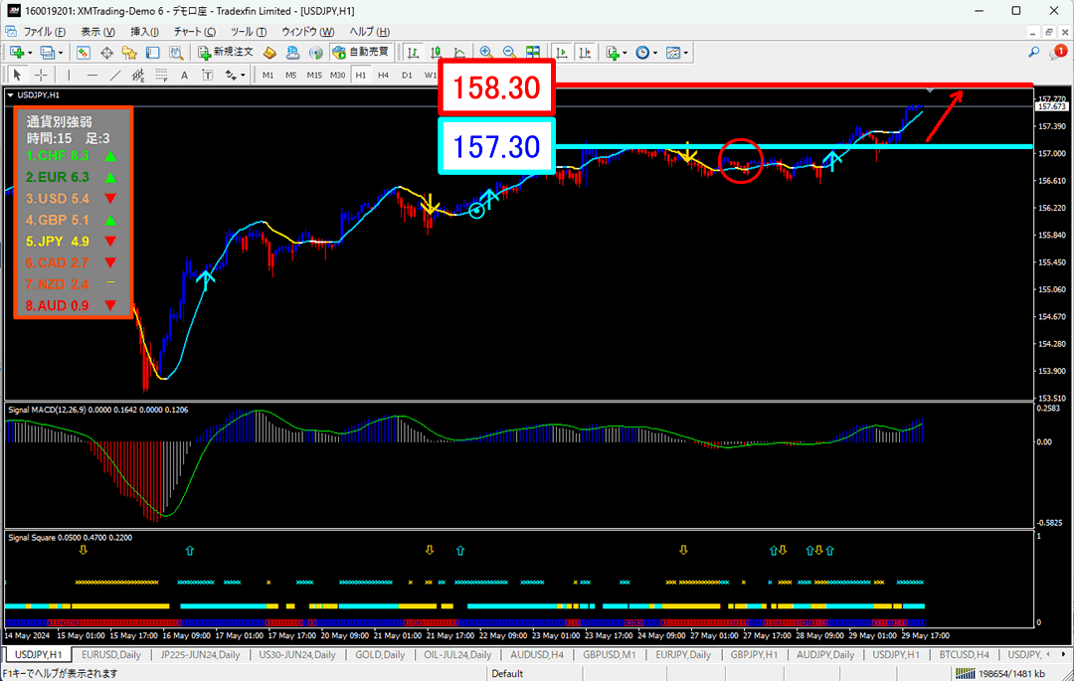Switch to the EURUSD,Daily tab
Image resolution: width=1074 pixels, height=681 pixels.
[111, 655]
